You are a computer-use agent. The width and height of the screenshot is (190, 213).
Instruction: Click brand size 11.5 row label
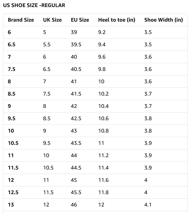coord(13,168)
